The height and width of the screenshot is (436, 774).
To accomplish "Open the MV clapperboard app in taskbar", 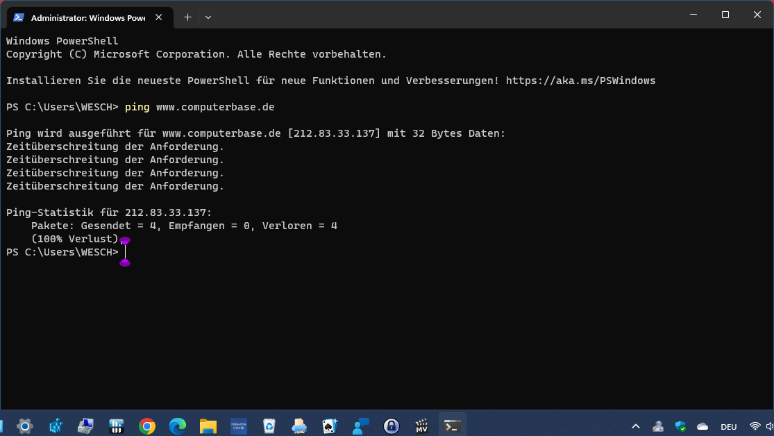I will [421, 426].
